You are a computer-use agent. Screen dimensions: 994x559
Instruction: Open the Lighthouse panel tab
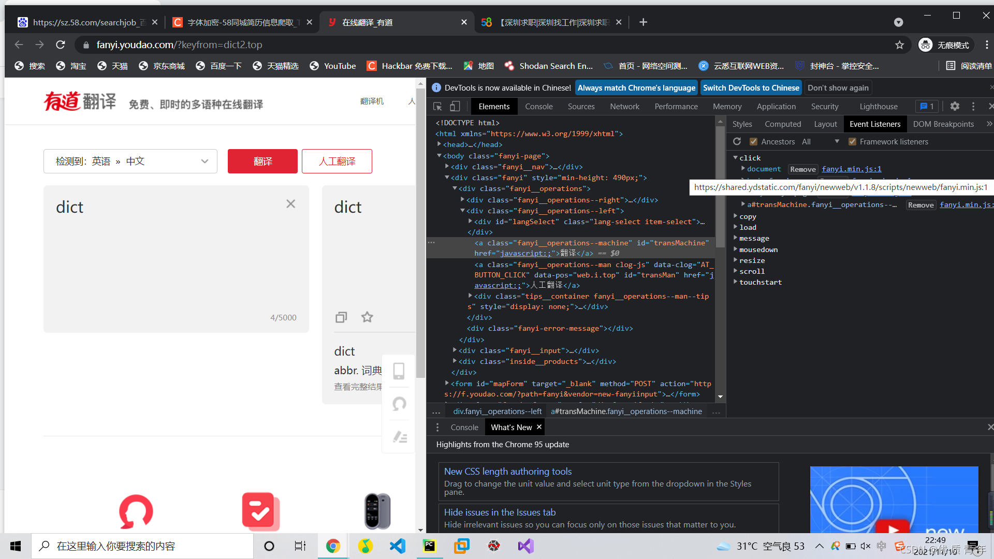[x=879, y=107]
